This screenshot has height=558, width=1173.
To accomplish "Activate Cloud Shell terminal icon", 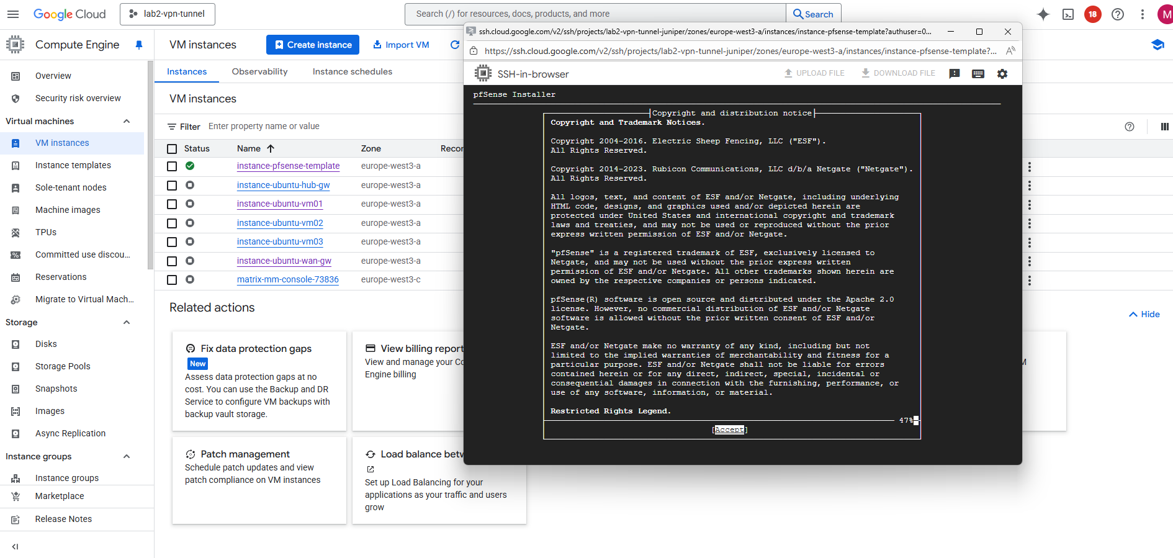I will pos(1067,14).
